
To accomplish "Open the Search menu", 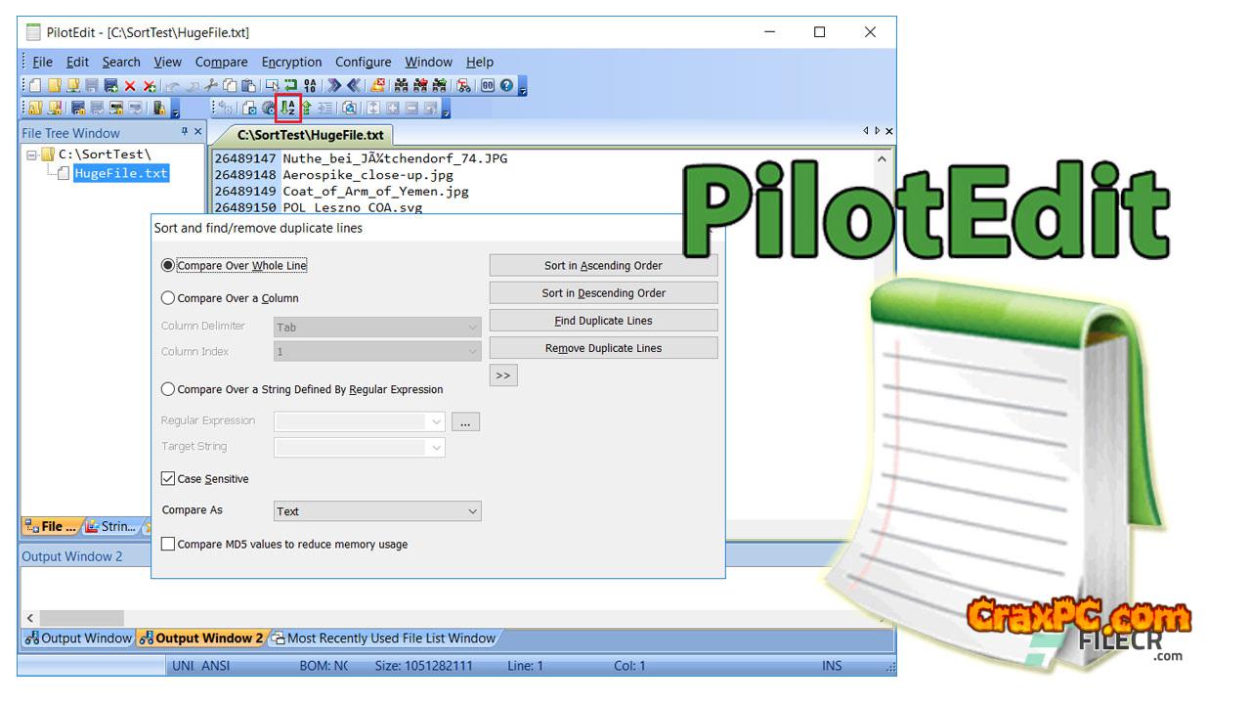I will (121, 62).
